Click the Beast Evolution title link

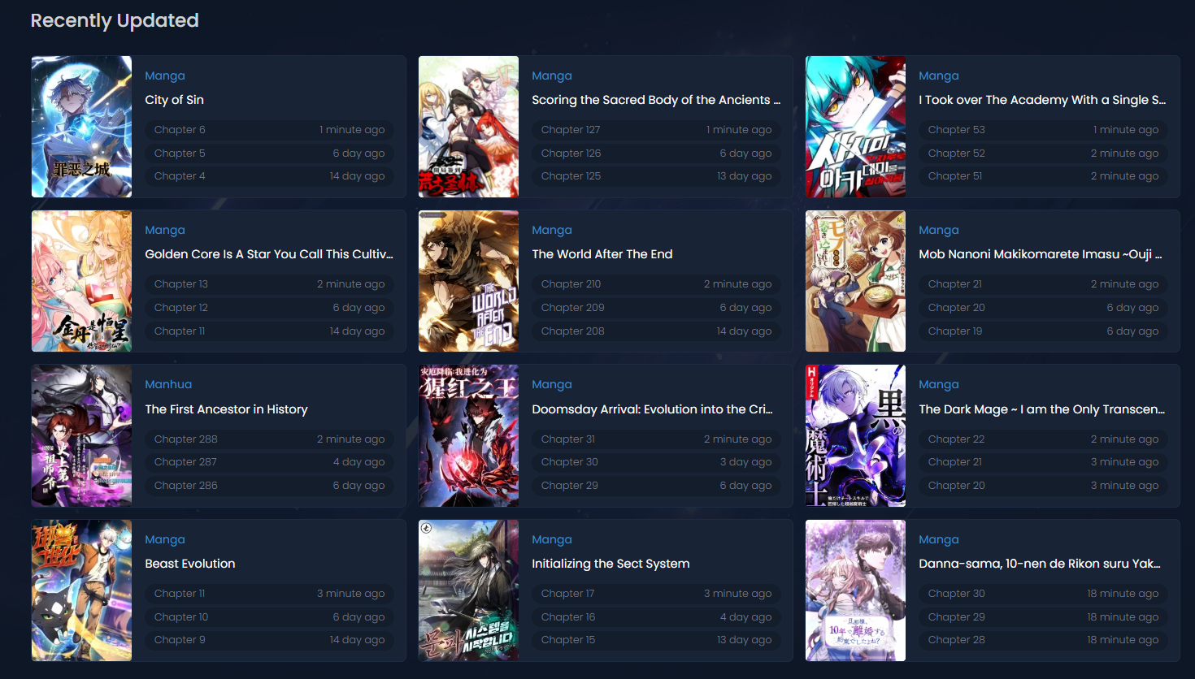point(190,564)
